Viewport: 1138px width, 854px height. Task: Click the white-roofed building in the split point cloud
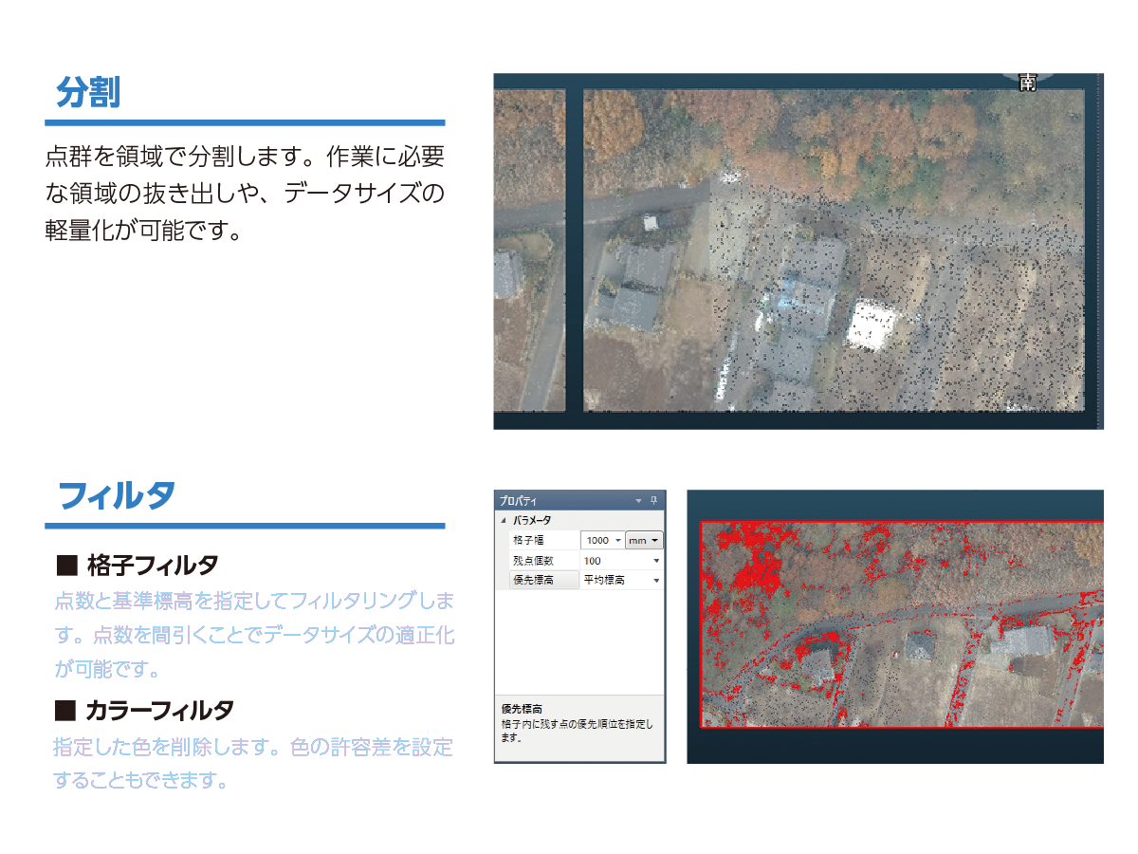pos(873,326)
